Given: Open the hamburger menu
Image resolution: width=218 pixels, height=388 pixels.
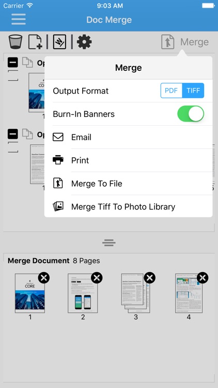Looking at the screenshot, I should coord(19,19).
